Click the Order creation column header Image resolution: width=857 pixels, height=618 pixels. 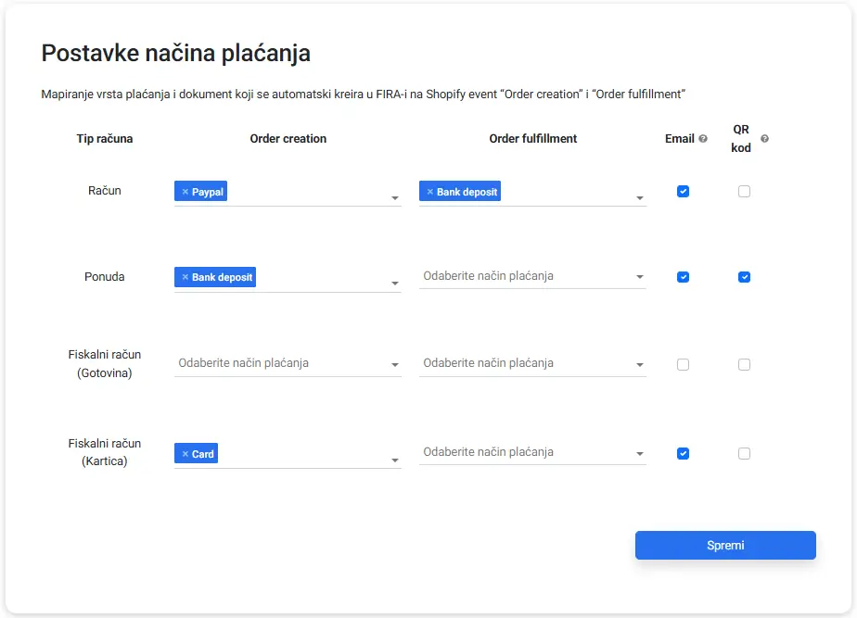tap(288, 139)
